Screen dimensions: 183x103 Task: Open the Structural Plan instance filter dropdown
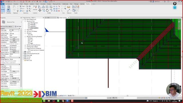[13, 27]
